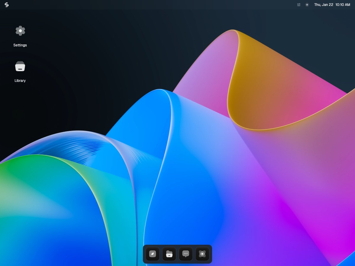
Task: Click the S logo in top-left corner
Action: click(7, 5)
